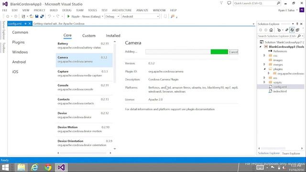Open File Explorer from taskbar
Screen dimensions: 306x172
(x=21, y=167)
